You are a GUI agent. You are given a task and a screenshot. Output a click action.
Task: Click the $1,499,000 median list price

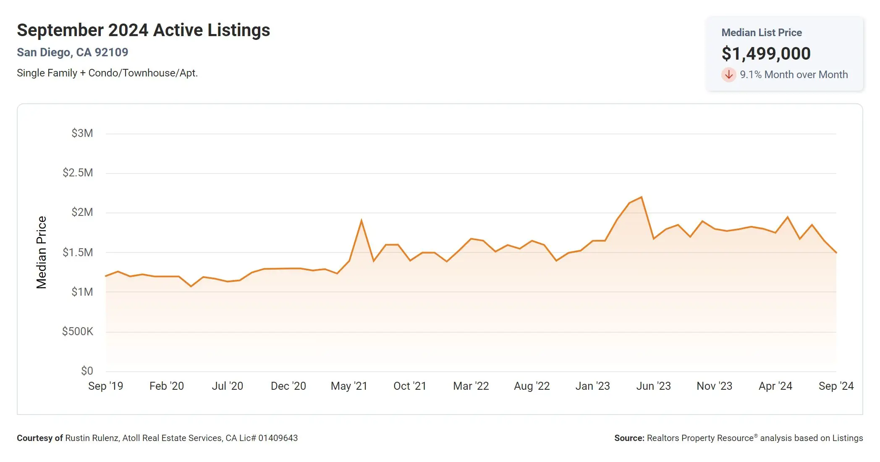[766, 53]
